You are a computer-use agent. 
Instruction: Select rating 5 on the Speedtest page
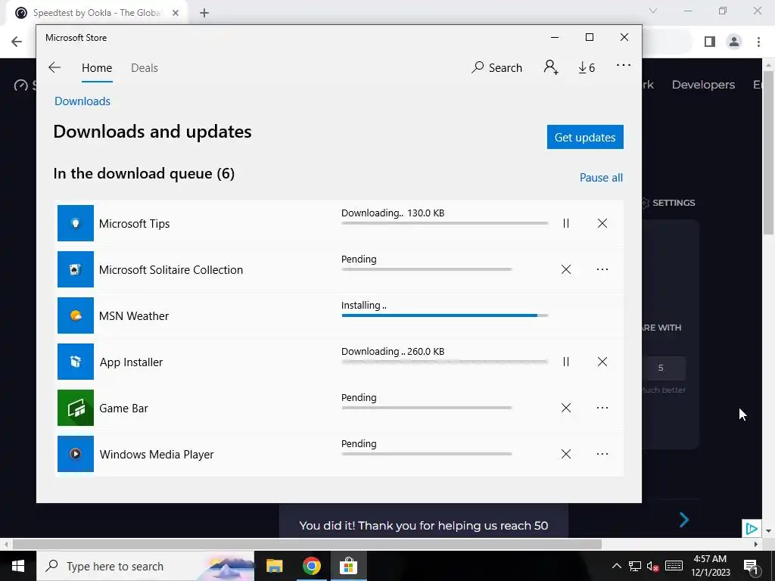point(661,368)
